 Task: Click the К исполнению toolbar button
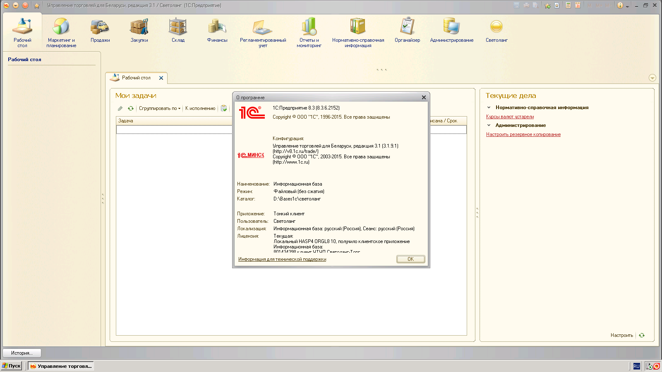click(200, 108)
